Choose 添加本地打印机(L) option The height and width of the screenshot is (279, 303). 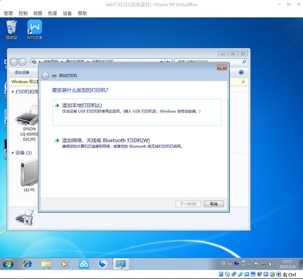136,112
